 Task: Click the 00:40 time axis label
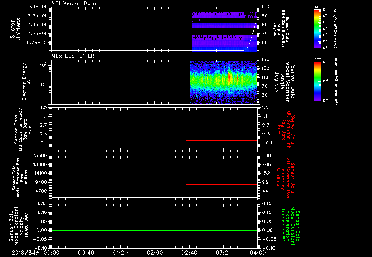[86, 253]
